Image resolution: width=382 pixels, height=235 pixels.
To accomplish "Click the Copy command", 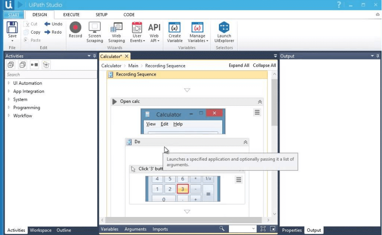I will (x=32, y=32).
